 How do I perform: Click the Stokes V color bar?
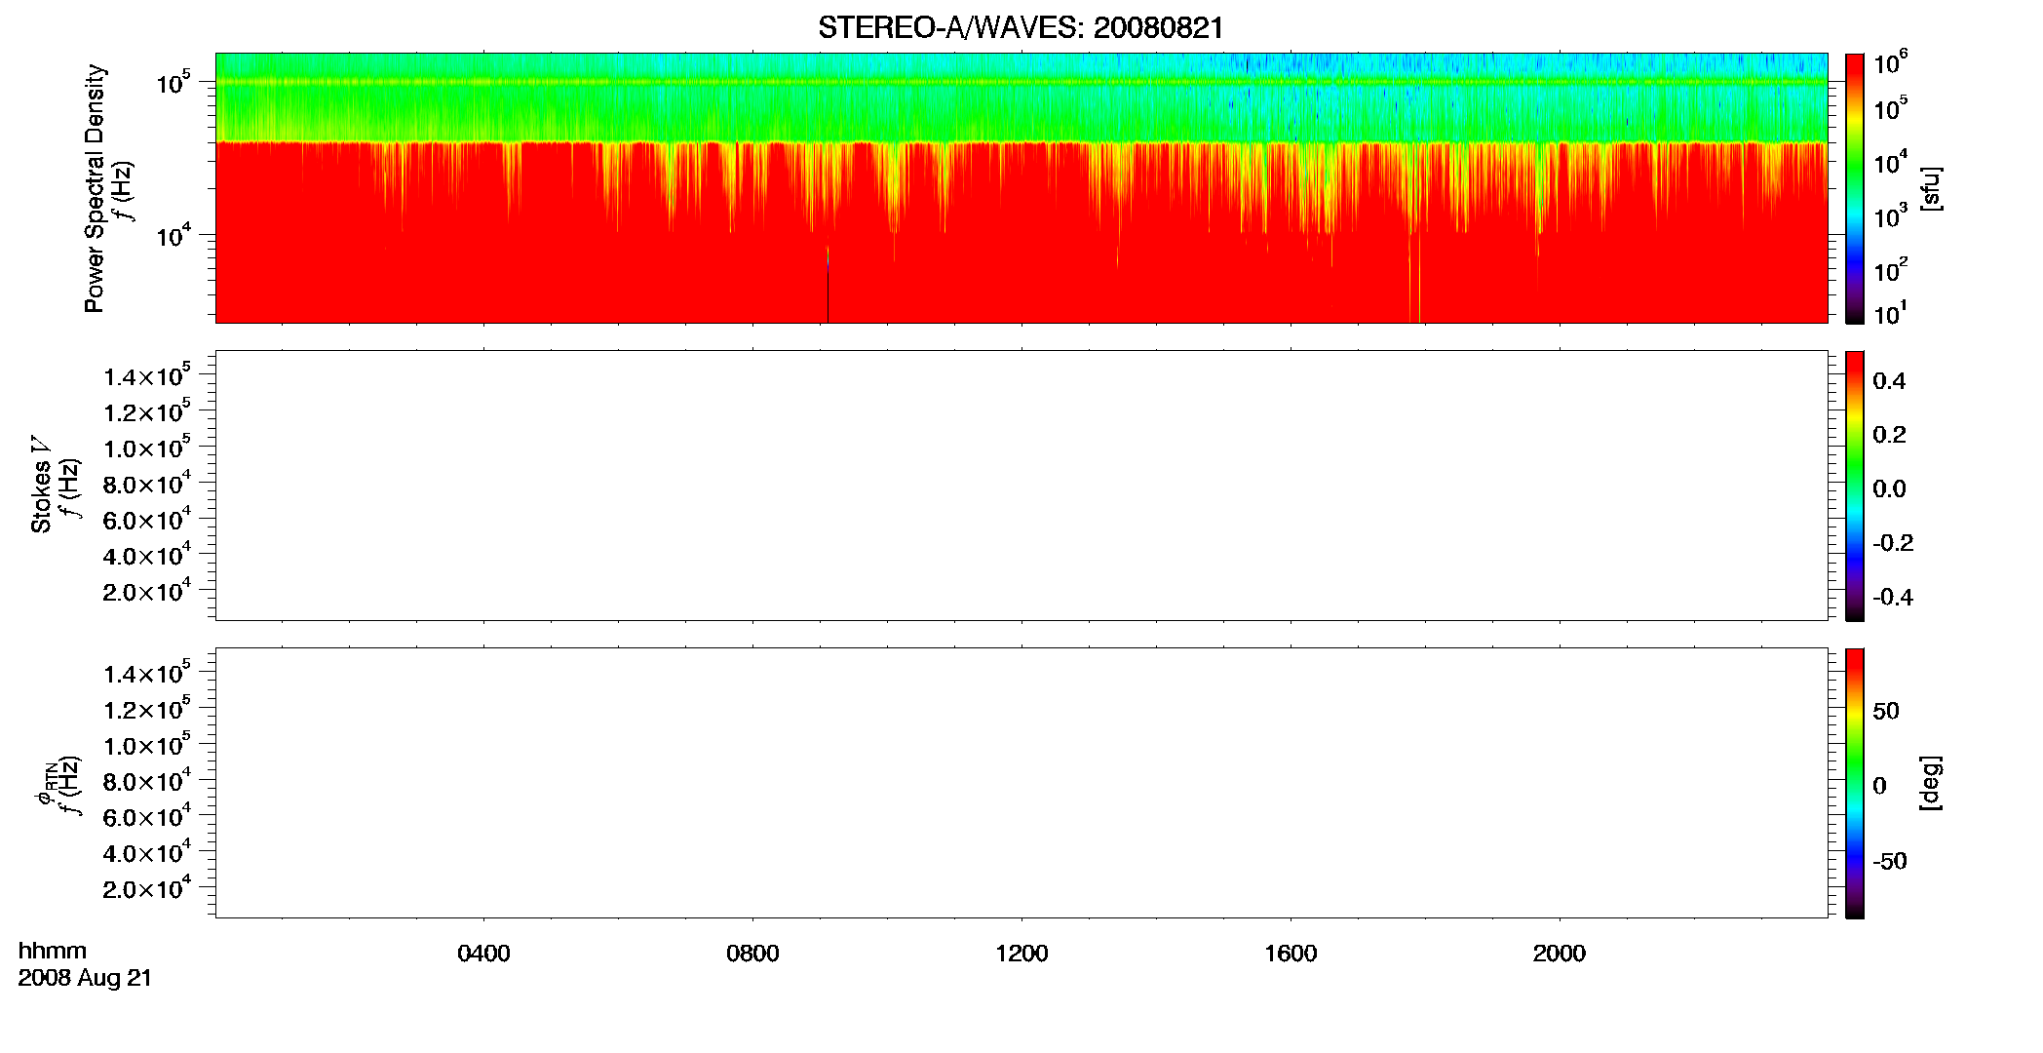tap(1855, 486)
